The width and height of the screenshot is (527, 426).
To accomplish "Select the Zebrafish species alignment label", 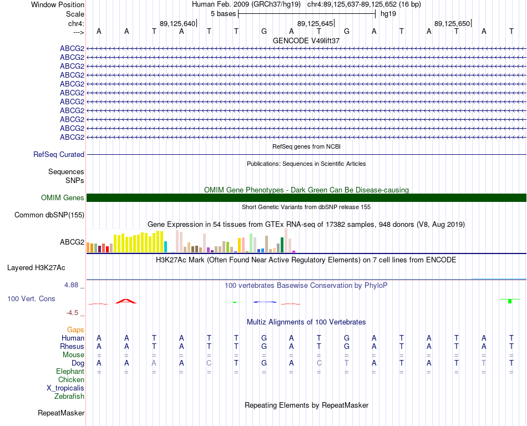I will 69,397.
